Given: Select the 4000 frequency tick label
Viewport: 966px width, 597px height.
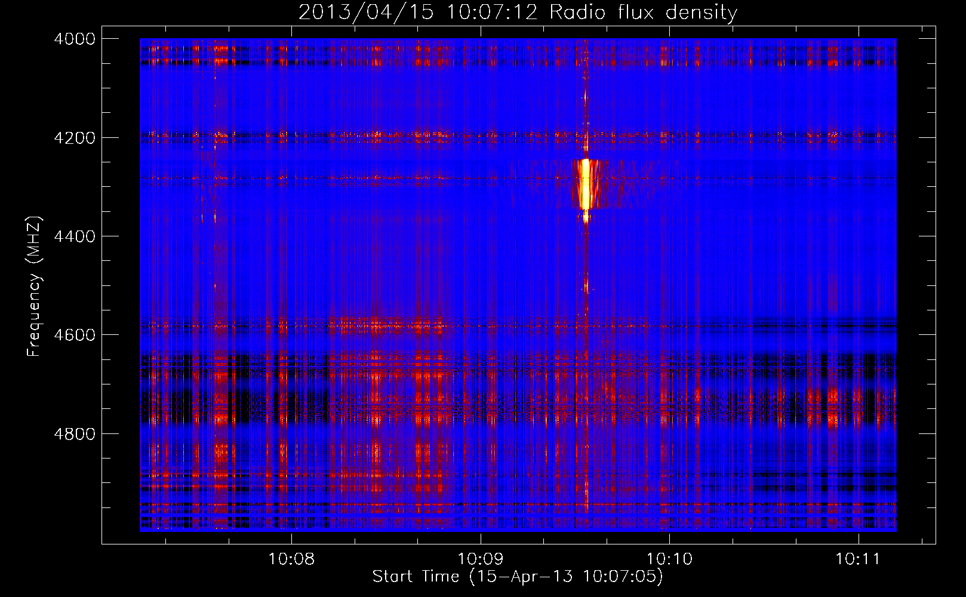Looking at the screenshot, I should [75, 39].
